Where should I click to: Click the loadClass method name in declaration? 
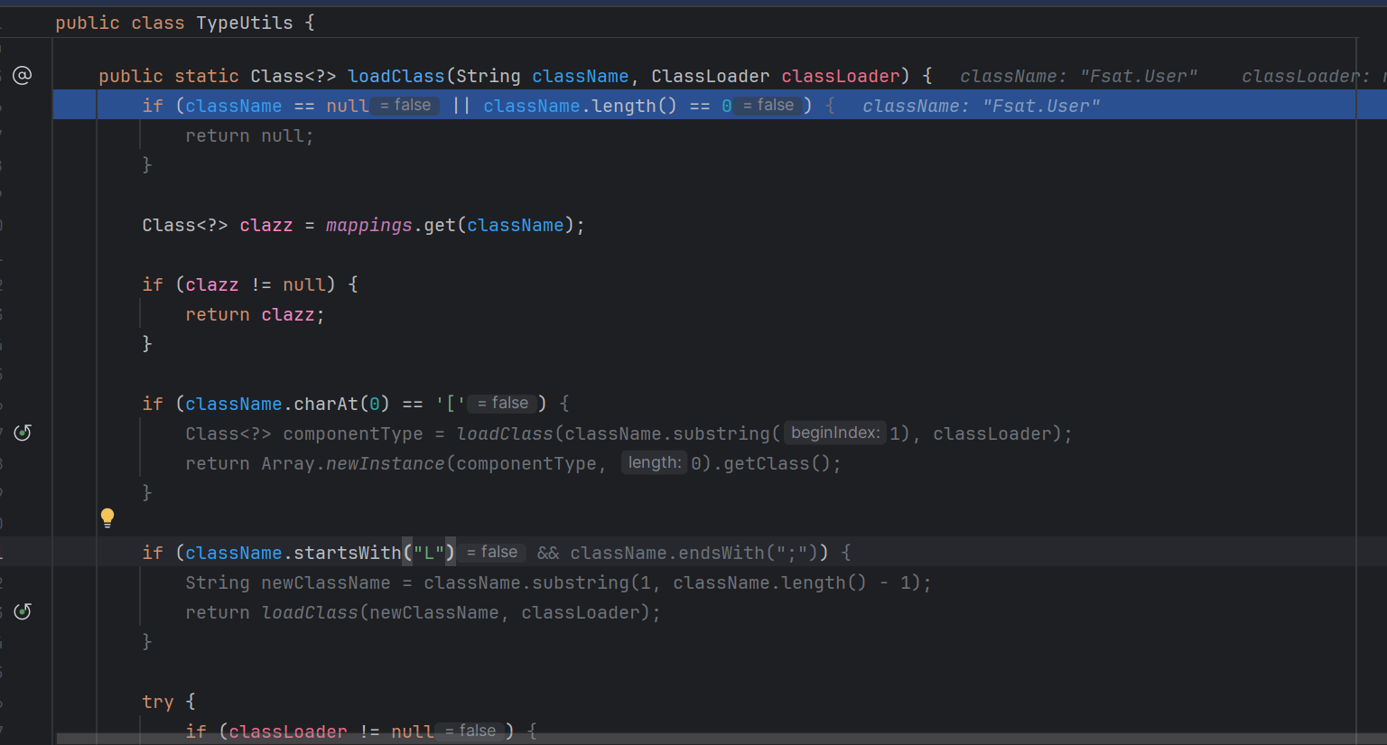click(396, 77)
